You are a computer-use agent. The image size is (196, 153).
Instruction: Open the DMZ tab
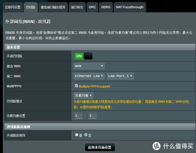point(92,7)
